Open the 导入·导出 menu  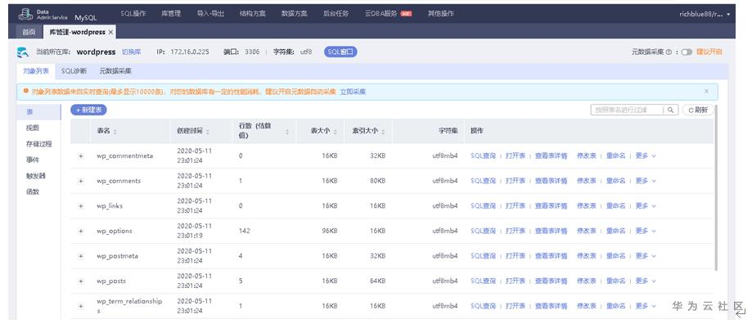pyautogui.click(x=210, y=13)
